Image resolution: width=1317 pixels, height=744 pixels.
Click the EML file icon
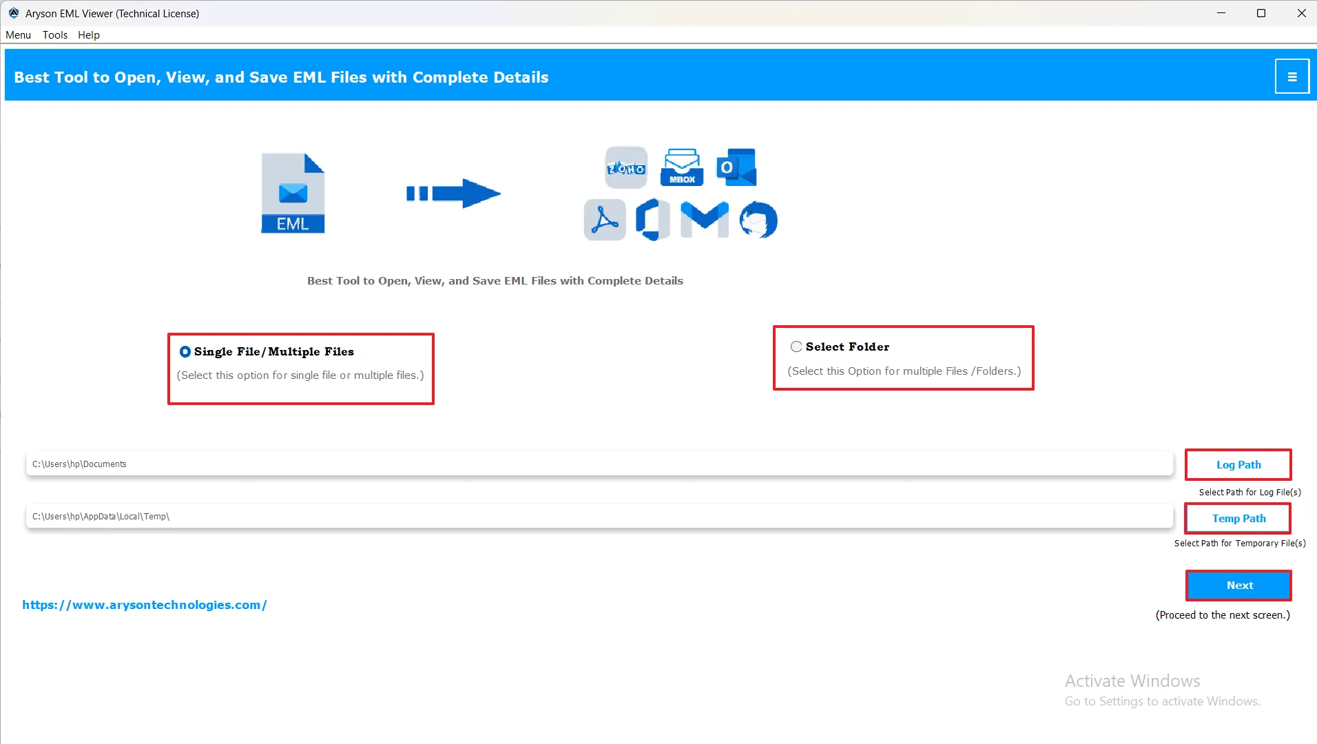coord(293,194)
